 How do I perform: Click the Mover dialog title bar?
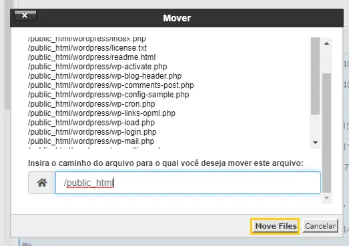tap(177, 18)
